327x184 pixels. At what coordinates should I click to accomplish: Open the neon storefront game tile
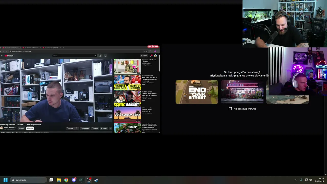pyautogui.click(x=242, y=92)
